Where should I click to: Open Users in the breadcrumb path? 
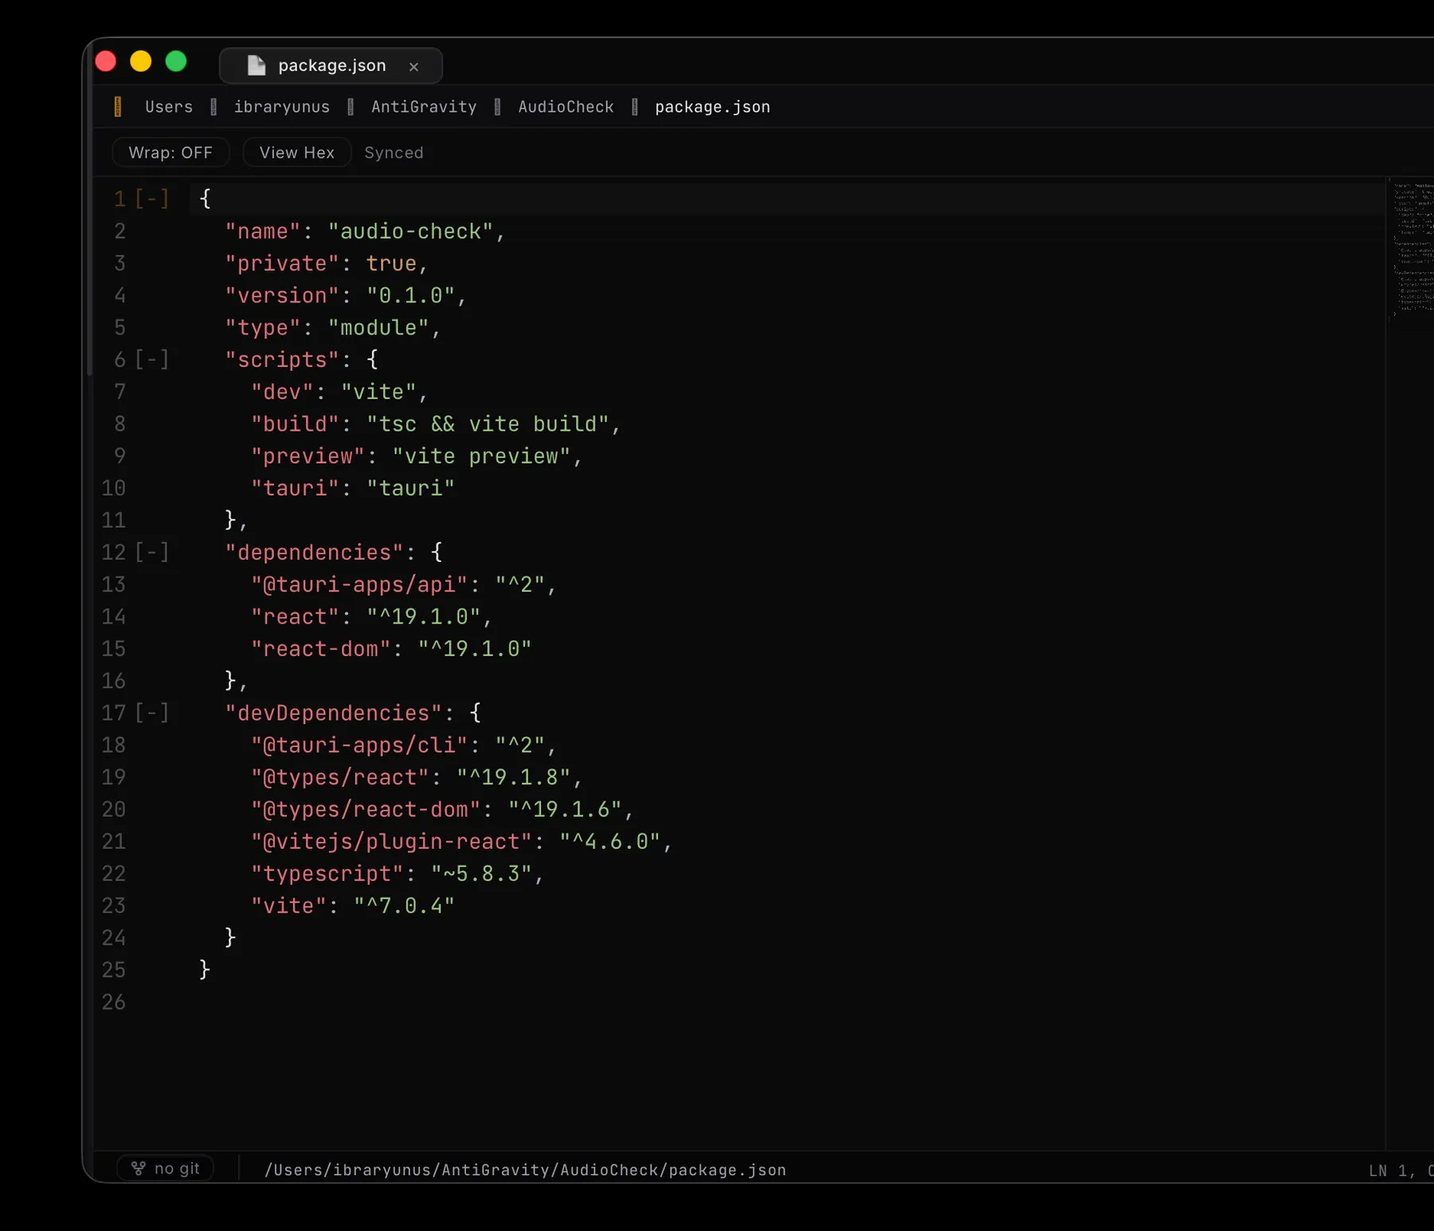[x=169, y=107]
